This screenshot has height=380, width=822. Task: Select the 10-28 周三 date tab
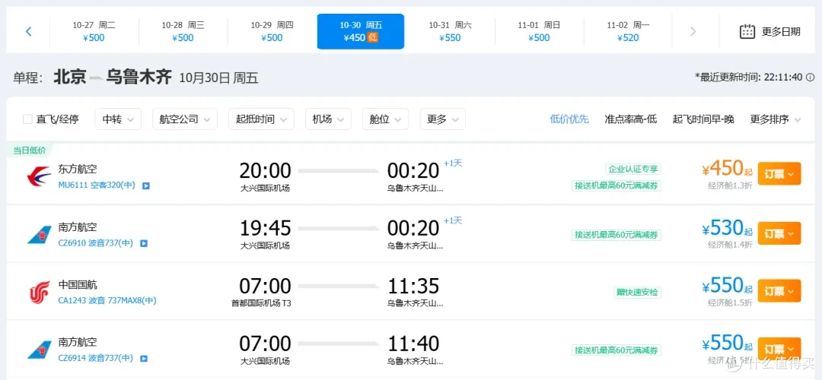tap(183, 31)
